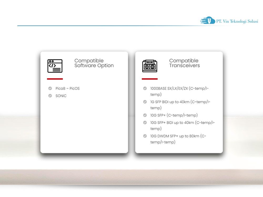Click the checkmark beside SONiC
This screenshot has height=197, width=263.
point(50,96)
